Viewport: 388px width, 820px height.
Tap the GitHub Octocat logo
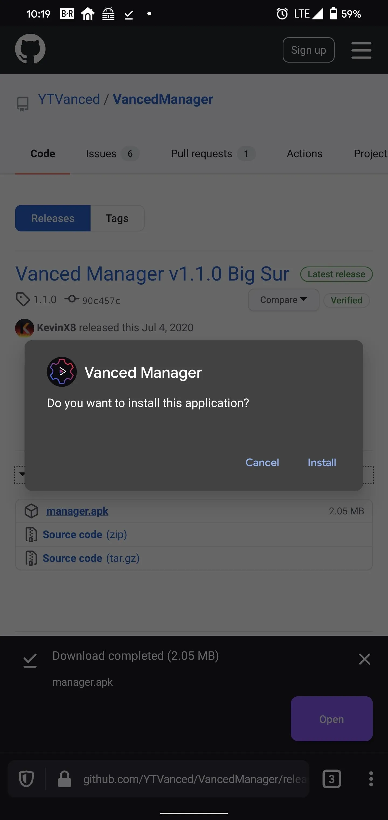click(30, 49)
